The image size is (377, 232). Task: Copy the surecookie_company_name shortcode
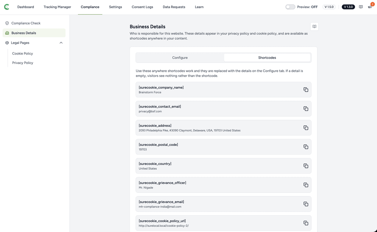[306, 90]
